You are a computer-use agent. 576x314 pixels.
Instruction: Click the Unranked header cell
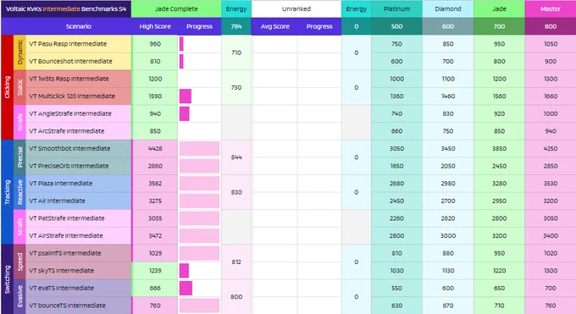[296, 8]
